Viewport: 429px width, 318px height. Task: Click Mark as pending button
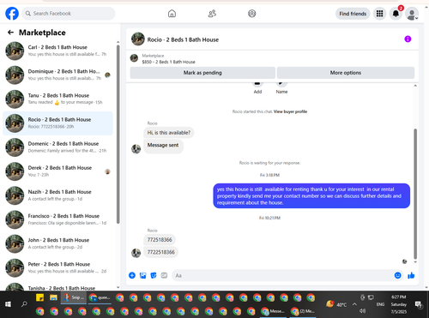click(202, 73)
